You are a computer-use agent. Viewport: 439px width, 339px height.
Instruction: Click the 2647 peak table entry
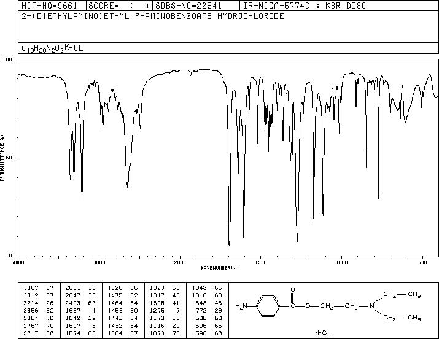[80, 295]
